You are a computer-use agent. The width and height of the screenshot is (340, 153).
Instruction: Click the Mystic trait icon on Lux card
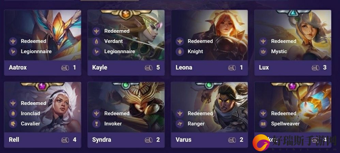[x=263, y=51]
